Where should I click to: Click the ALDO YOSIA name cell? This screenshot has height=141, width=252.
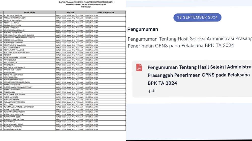click(9, 104)
